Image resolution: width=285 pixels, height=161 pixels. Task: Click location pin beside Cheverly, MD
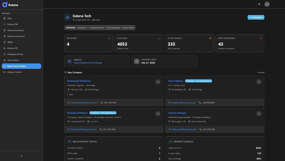tap(68, 90)
